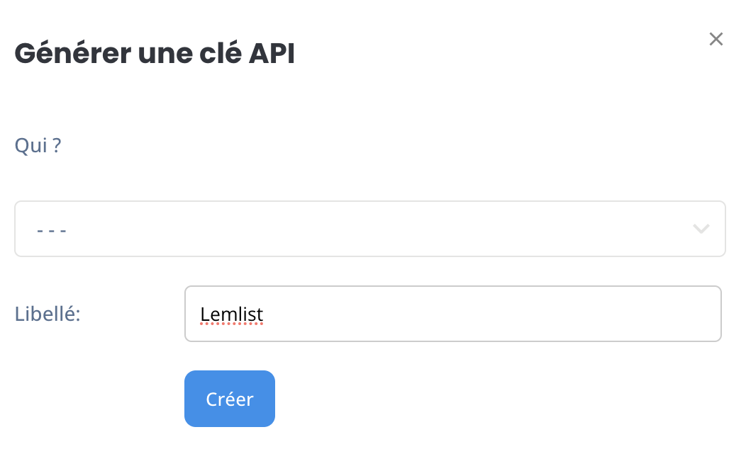Viewport: 746px width, 466px height.
Task: Click the 'Qui ?' label
Action: point(38,145)
